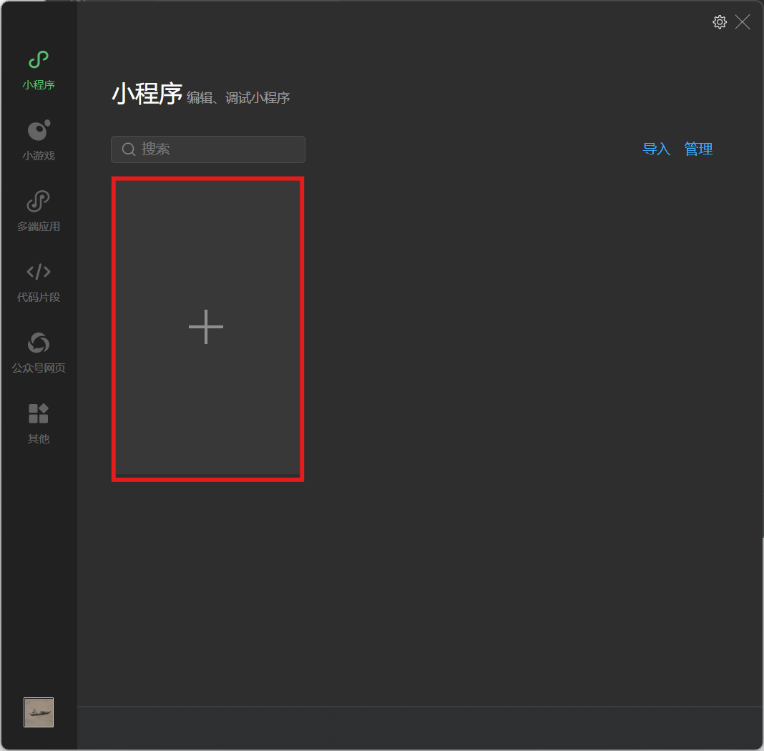Open the 小游戏 section
The height and width of the screenshot is (751, 764).
click(x=39, y=141)
